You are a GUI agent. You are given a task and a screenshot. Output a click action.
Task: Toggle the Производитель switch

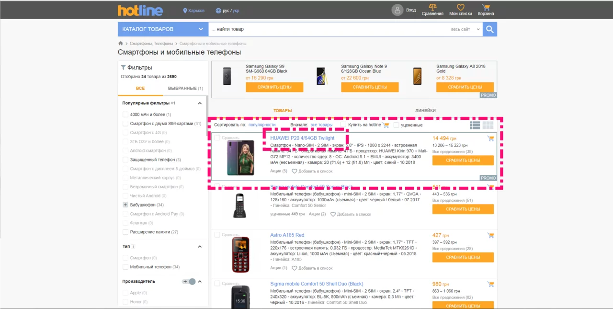[189, 282]
